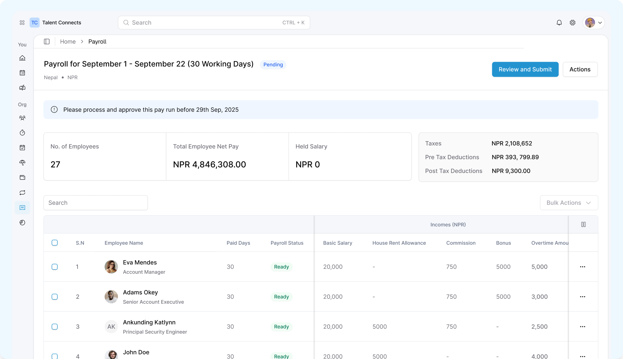The image size is (623, 359).
Task: Check the box for Eva Mendes
Action: (55, 267)
